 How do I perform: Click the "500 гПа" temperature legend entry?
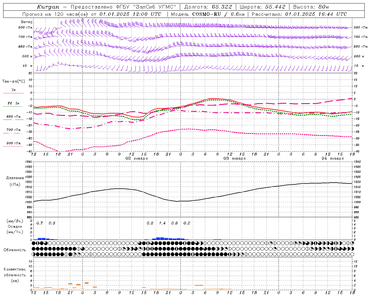(x=14, y=143)
